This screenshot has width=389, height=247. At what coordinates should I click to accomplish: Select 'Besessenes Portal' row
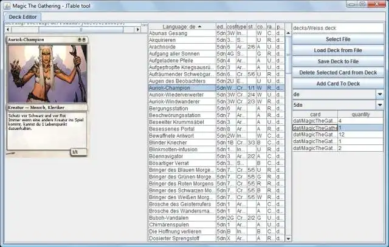pos(216,129)
